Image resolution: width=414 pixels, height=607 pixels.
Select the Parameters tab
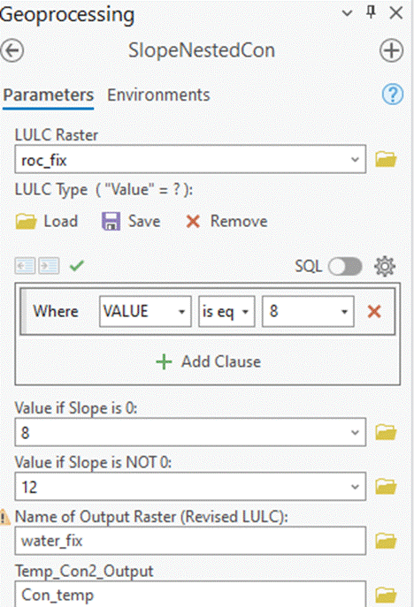point(49,95)
